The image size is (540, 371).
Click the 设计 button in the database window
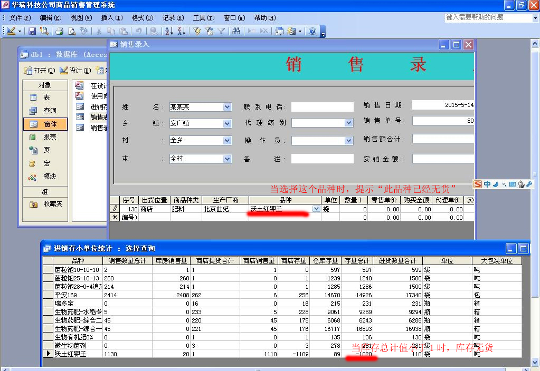point(75,71)
